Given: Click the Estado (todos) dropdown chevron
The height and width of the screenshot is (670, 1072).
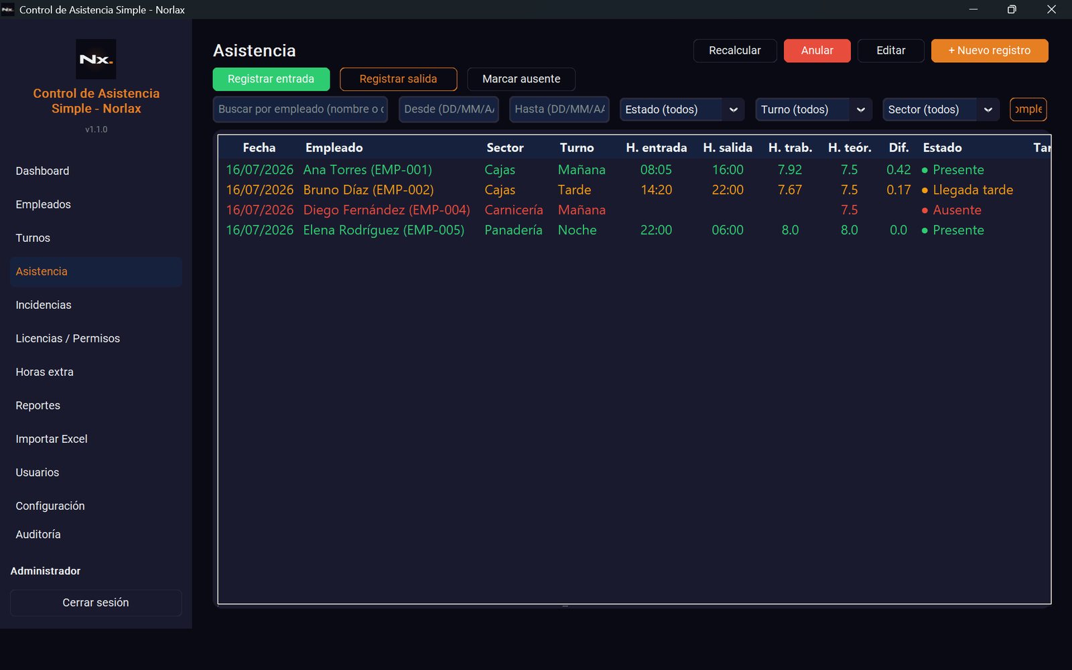Looking at the screenshot, I should (733, 109).
